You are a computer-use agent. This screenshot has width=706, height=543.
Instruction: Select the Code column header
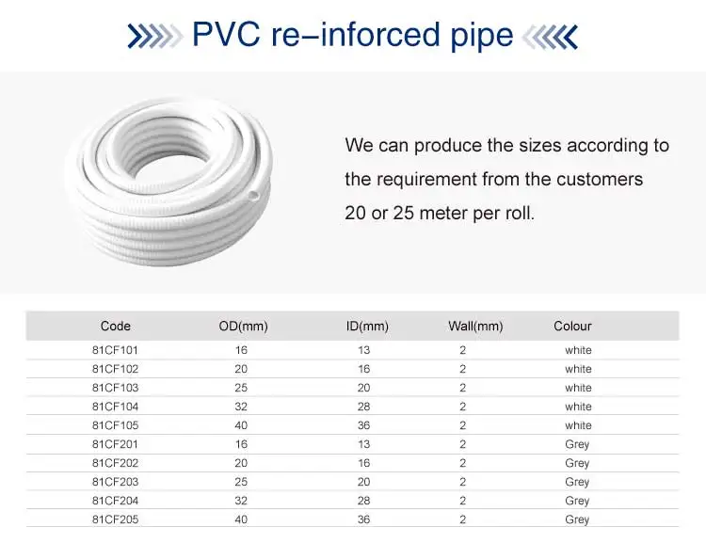pos(115,327)
